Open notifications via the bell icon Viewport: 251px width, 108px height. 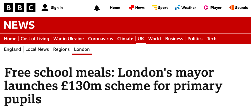click(97, 8)
